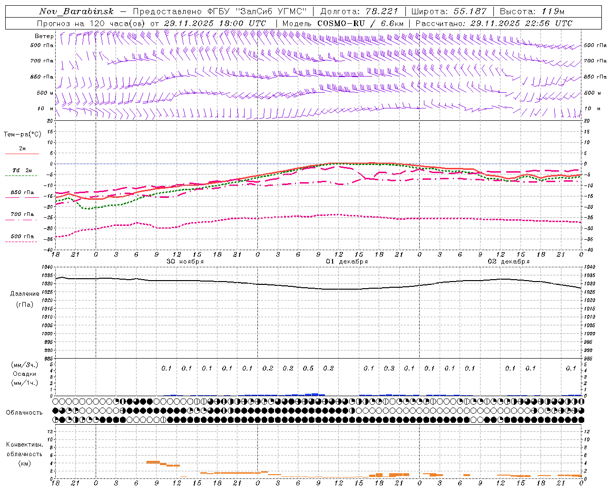Click the Долгота: 78.221 value
This screenshot has height=487, width=609.
point(359,11)
